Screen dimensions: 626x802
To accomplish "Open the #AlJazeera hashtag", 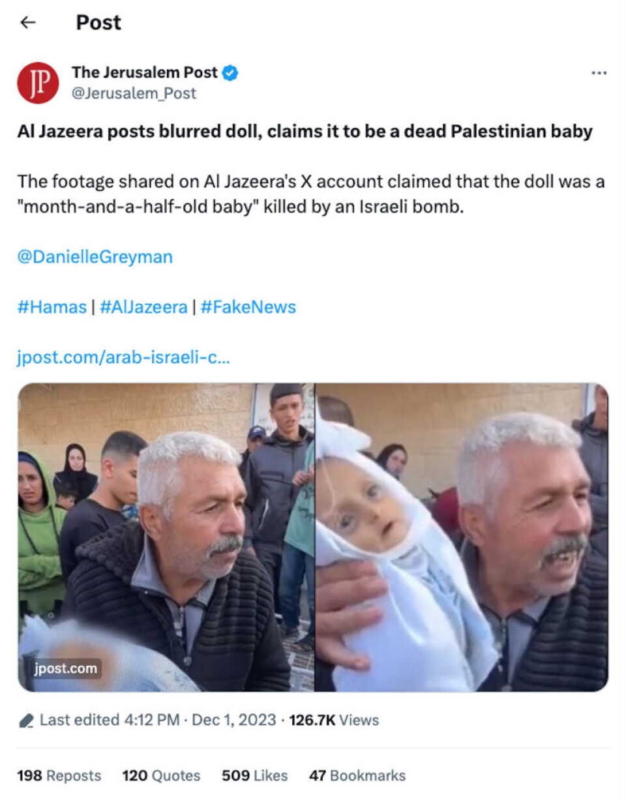I will (x=143, y=307).
